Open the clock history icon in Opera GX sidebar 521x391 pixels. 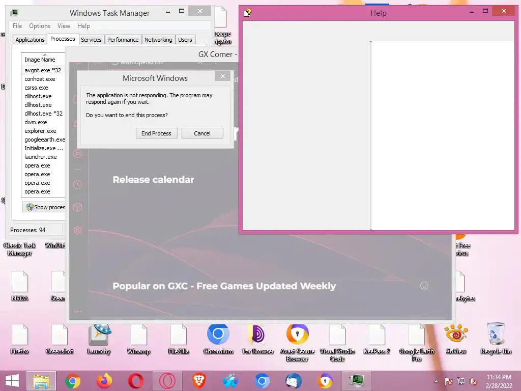tap(78, 184)
